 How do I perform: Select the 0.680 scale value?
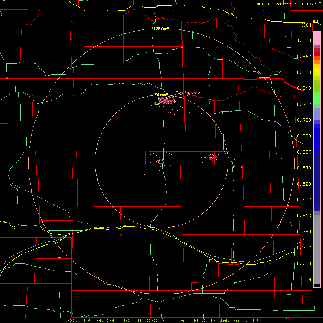[304, 136]
